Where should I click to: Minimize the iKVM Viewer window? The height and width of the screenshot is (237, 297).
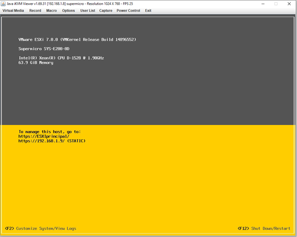[x=263, y=4]
